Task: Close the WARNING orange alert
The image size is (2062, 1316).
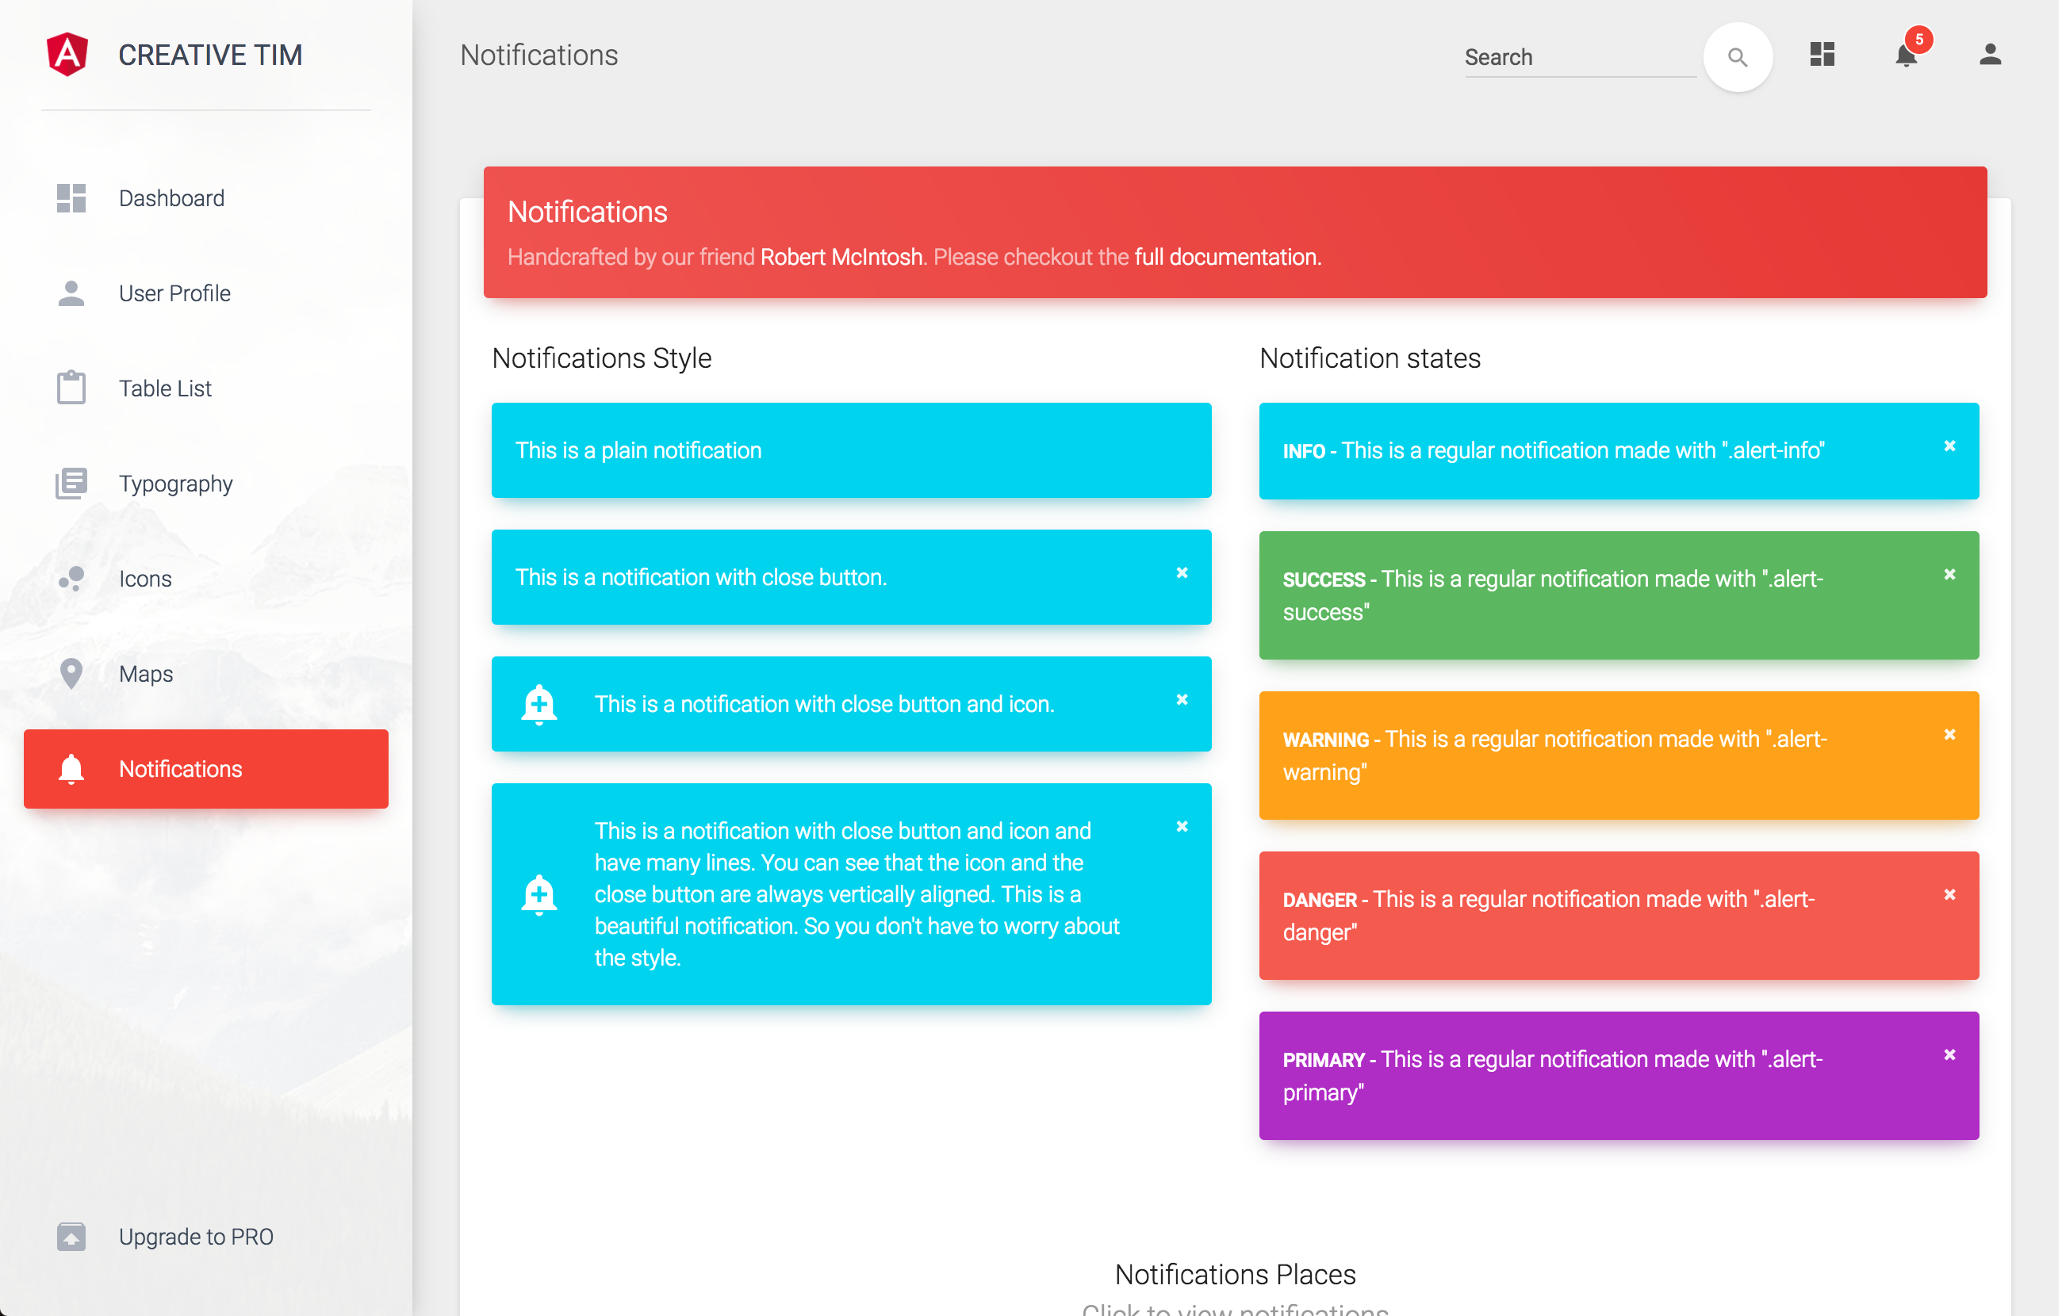Action: (x=1949, y=735)
